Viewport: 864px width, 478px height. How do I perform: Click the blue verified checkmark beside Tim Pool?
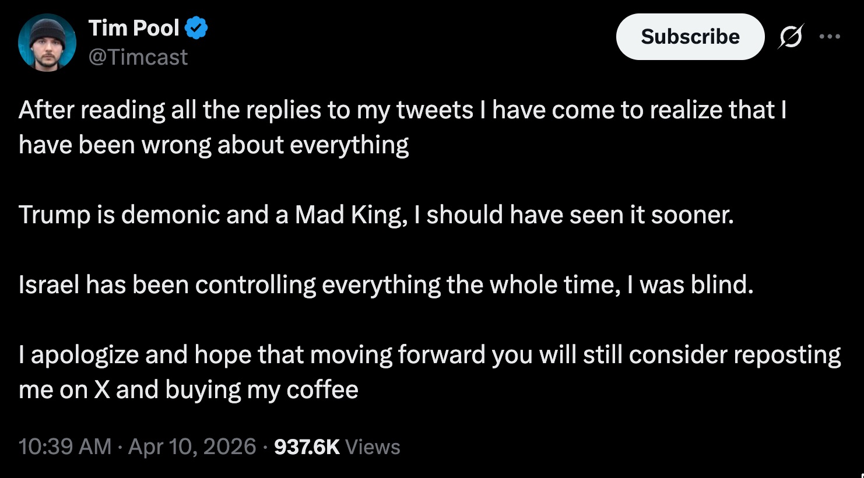click(x=196, y=27)
